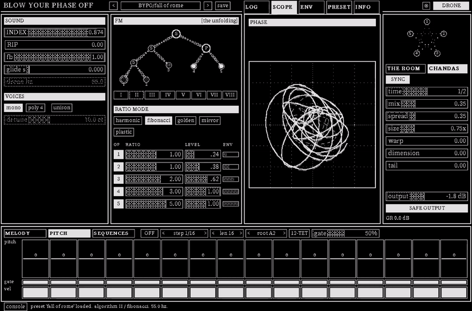Toggle the SYNC option in the room panel
The height and width of the screenshot is (311, 472).
click(x=397, y=79)
